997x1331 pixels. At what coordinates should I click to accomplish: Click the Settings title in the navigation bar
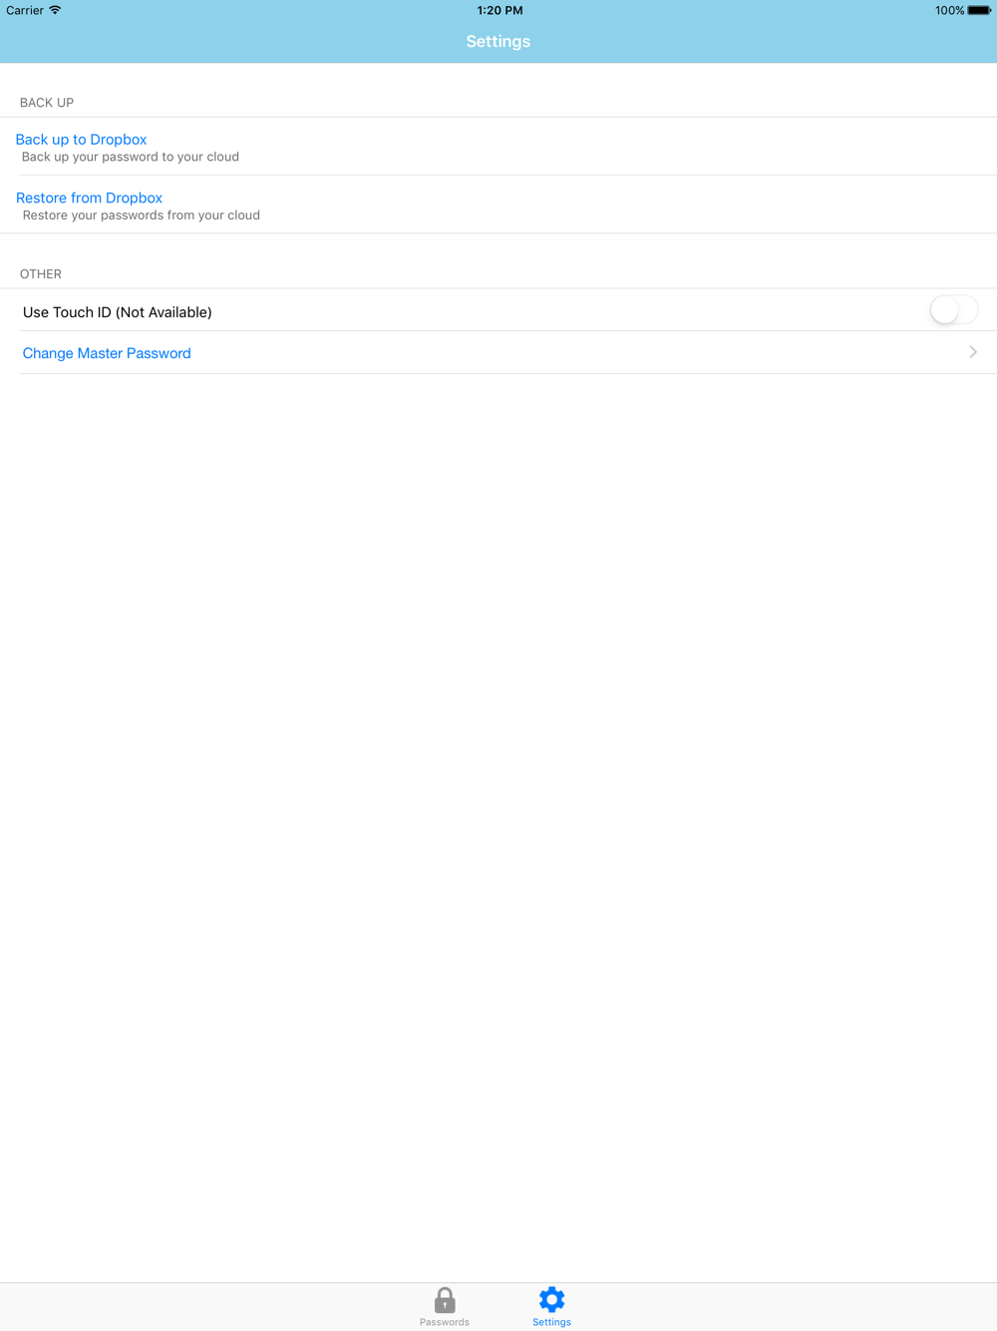click(498, 42)
